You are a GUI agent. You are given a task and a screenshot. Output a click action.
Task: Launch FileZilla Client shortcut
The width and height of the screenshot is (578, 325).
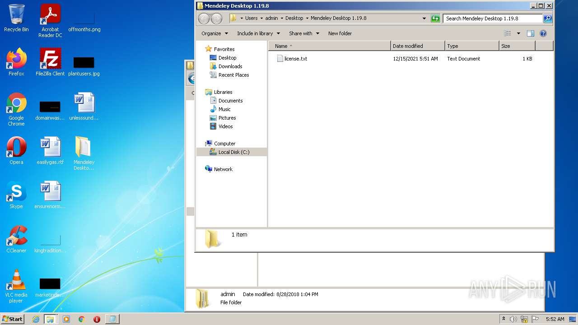point(50,62)
